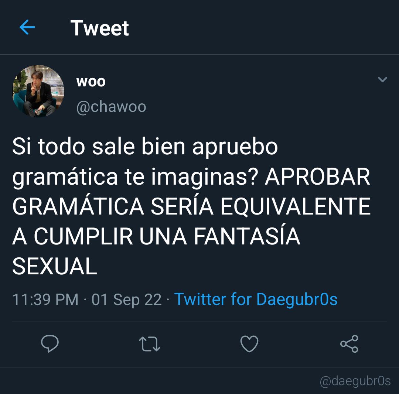Retweet woo's tweet
399x394 pixels.
[x=150, y=344]
